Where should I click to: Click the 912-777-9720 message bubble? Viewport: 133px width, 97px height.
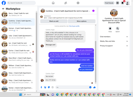pyautogui.click(x=51, y=80)
